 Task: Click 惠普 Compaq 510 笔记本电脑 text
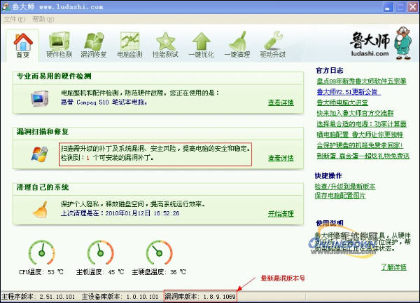104,102
